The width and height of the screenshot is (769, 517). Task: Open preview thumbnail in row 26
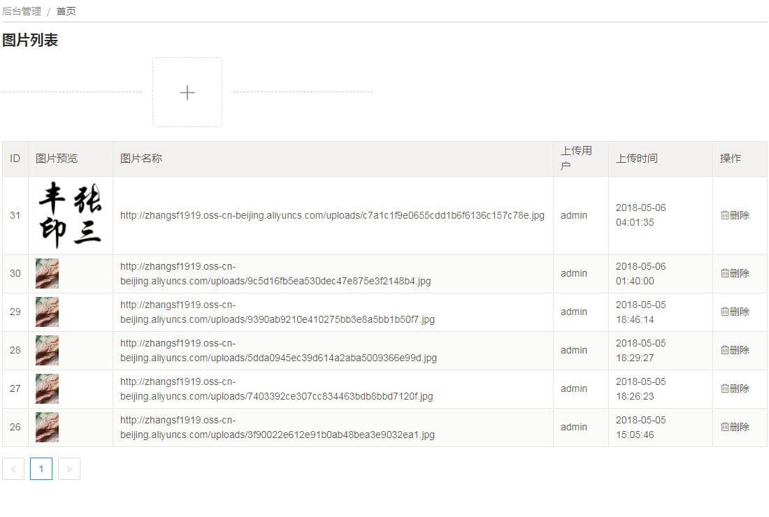(x=47, y=427)
